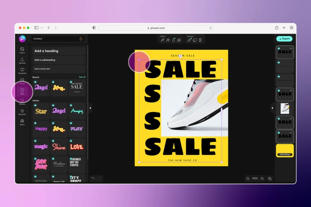Open the Uploads panel

22,61
